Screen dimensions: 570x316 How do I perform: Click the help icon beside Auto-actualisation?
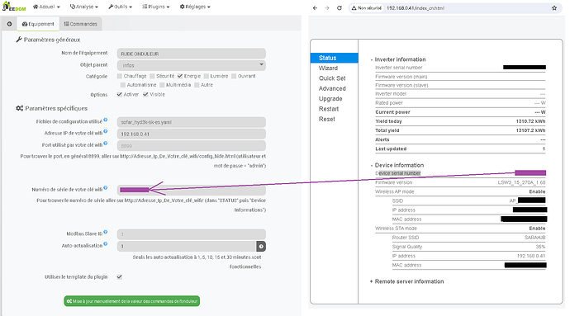click(x=106, y=243)
